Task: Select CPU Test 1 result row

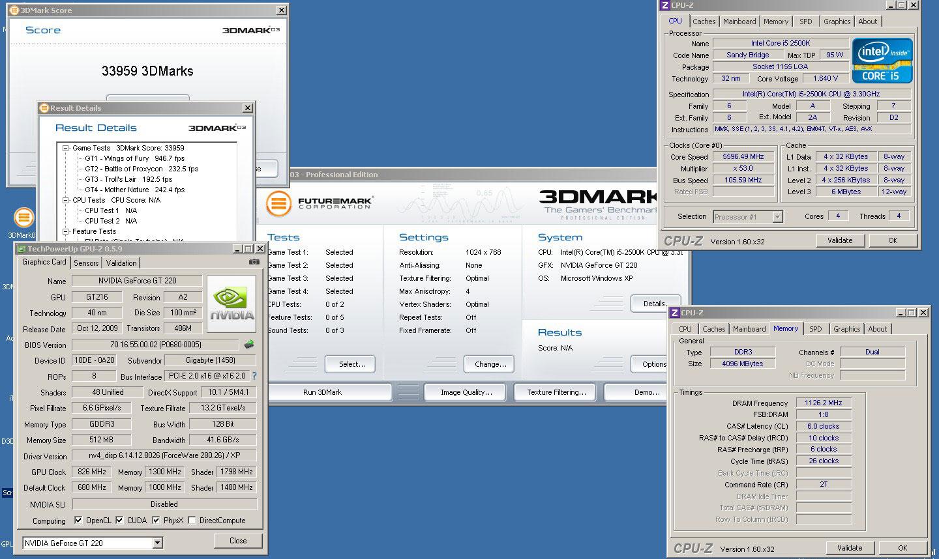Action: [111, 210]
